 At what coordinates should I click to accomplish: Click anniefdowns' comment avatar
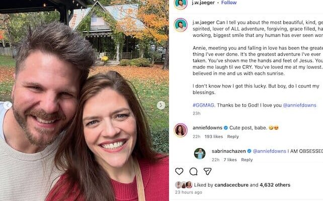[x=181, y=130]
